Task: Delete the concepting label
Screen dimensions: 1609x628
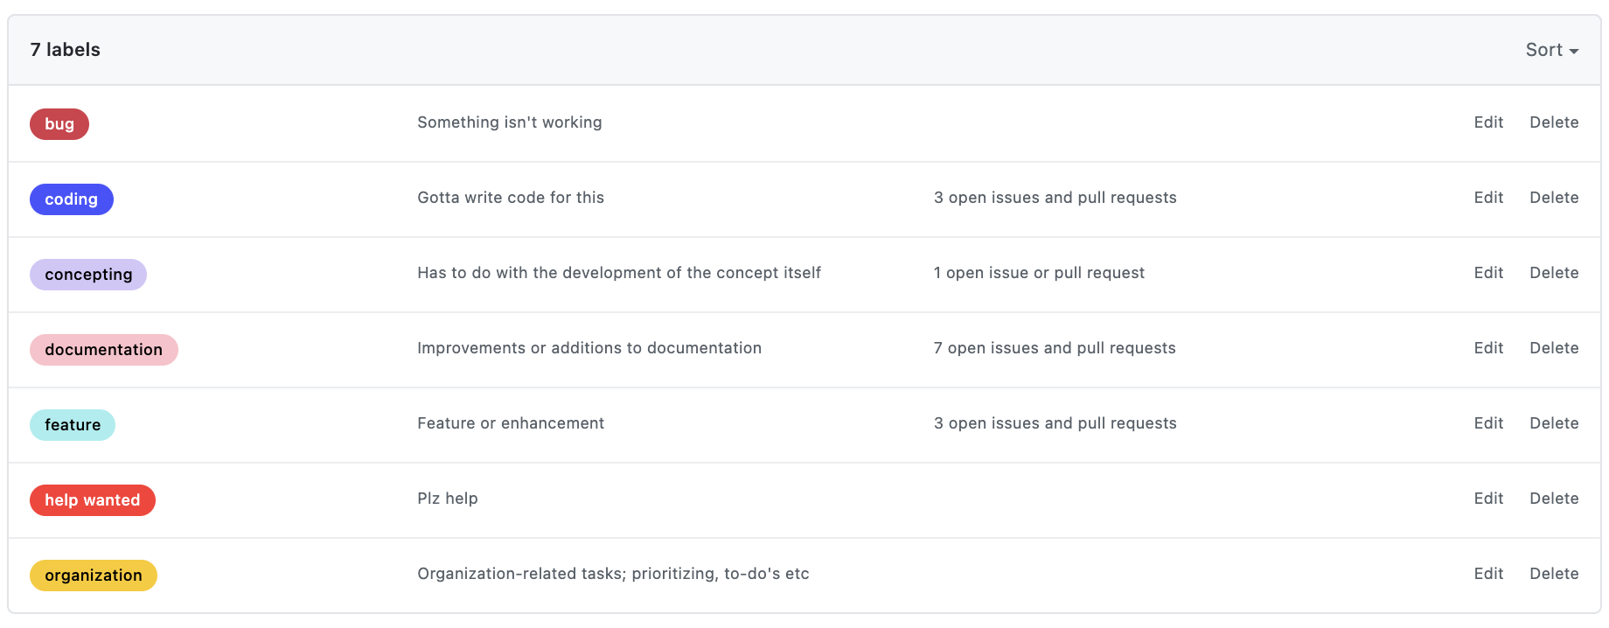Action: 1554,273
